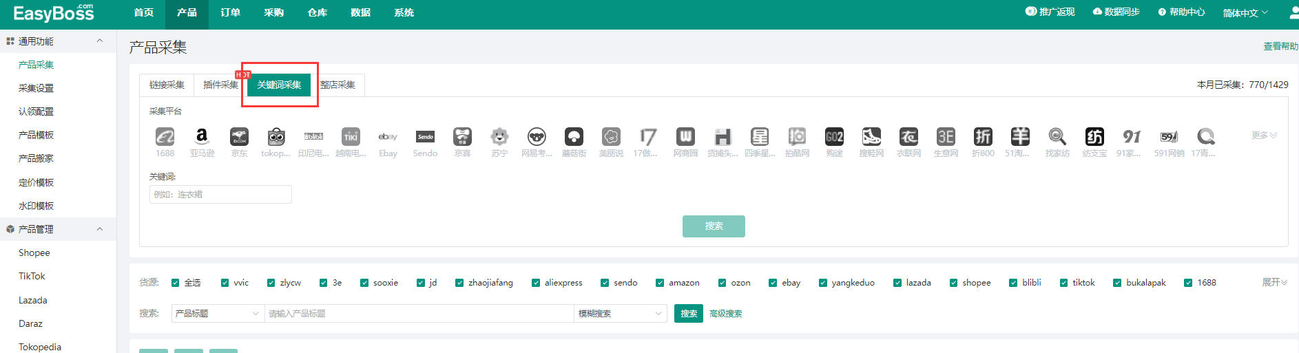
Task: Pick the Ebay collection platform icon
Action: pos(388,137)
